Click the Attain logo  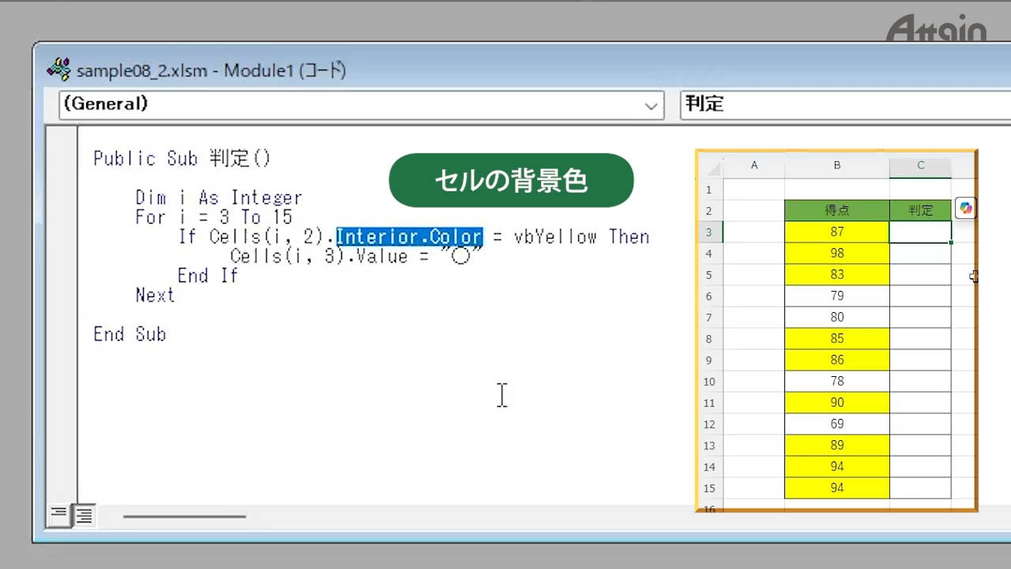(x=937, y=28)
